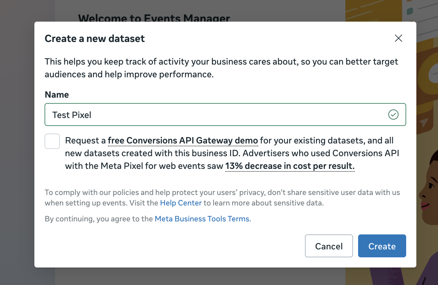Close the Create a new dataset dialog
The height and width of the screenshot is (285, 438).
[398, 38]
